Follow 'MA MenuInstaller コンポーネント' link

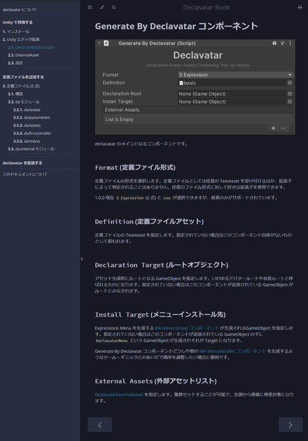[233, 351]
